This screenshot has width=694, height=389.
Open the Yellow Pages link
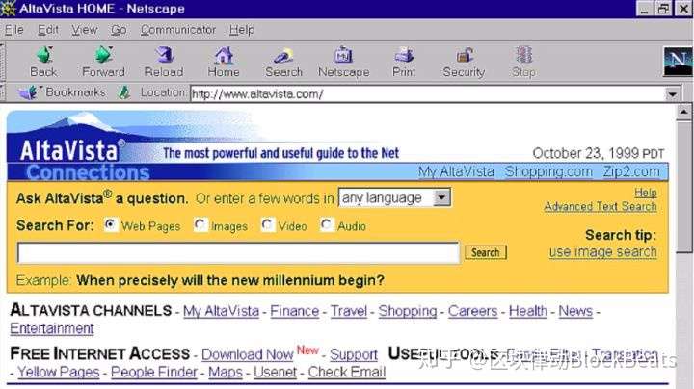point(59,373)
